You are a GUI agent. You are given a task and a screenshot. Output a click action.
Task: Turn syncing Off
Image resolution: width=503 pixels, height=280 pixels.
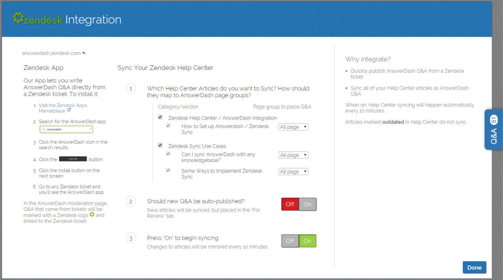coord(290,241)
